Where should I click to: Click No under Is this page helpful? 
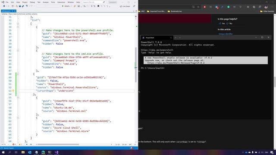[x=229, y=23]
